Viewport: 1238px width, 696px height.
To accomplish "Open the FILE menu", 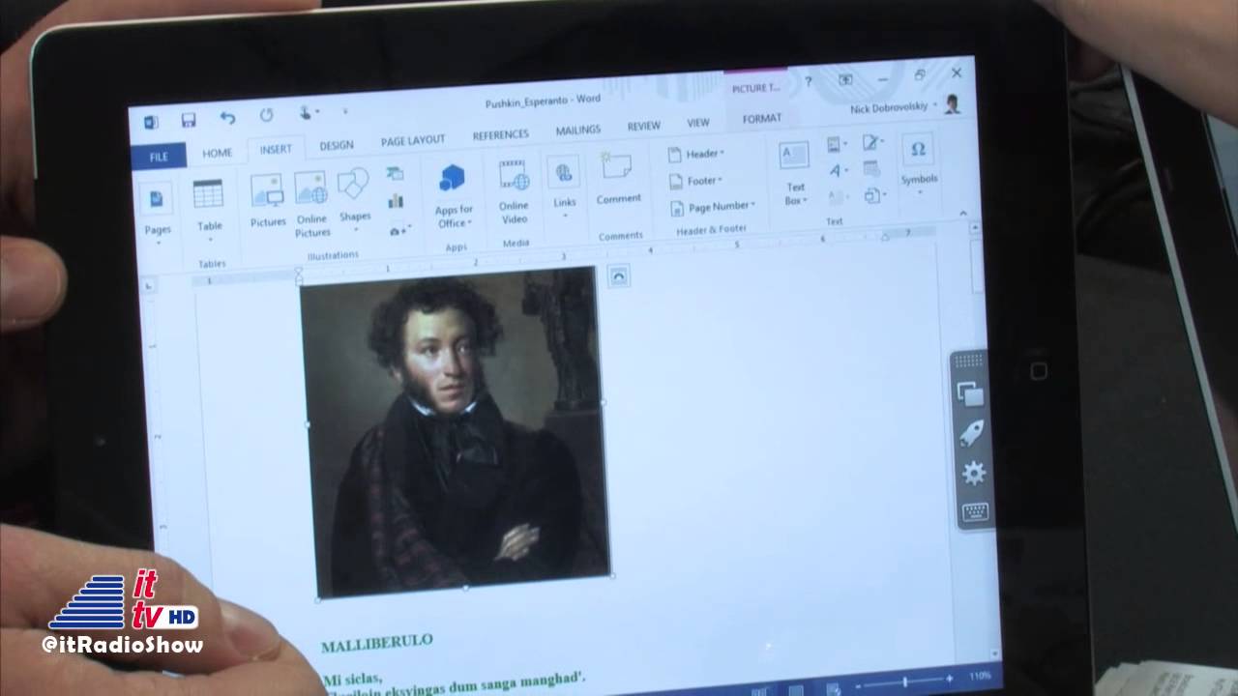I will pyautogui.click(x=159, y=156).
